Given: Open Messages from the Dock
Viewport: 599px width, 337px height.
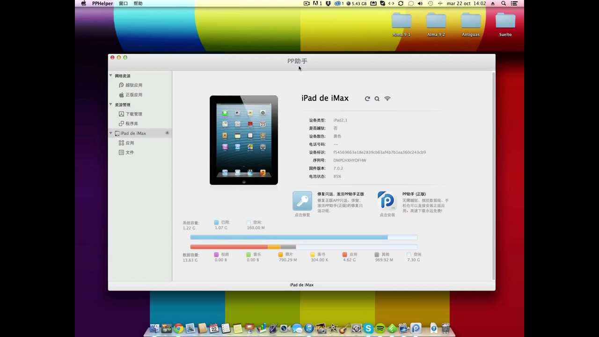Looking at the screenshot, I should pyautogui.click(x=297, y=328).
